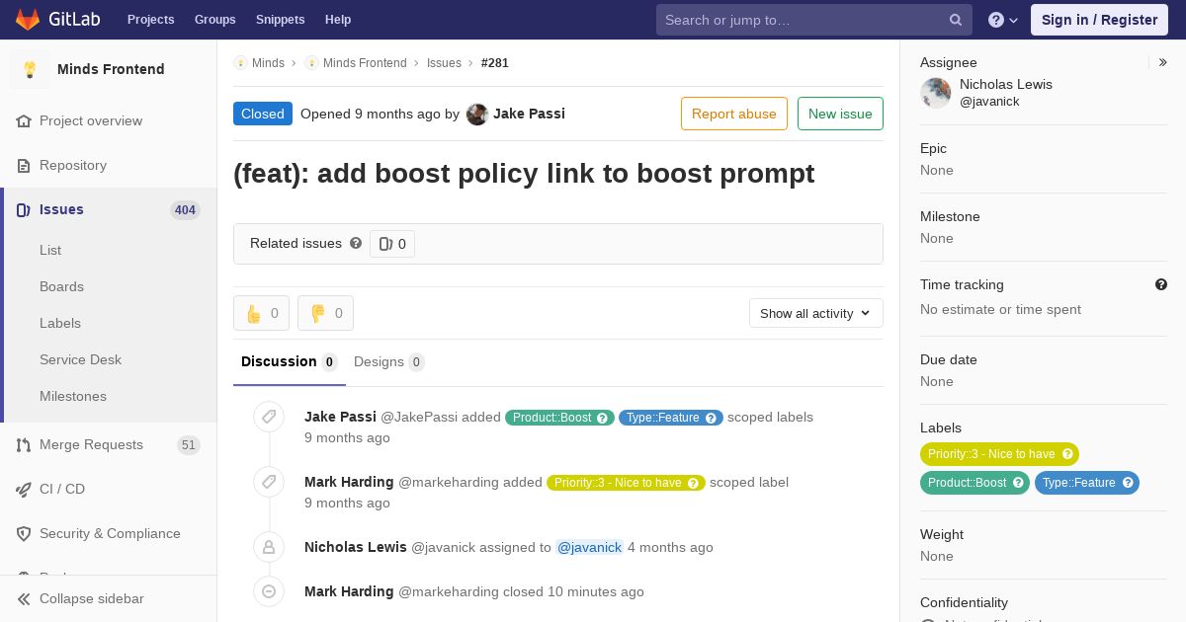
Task: Click help icon on sidebar Type::Feature label
Action: [x=1128, y=483]
